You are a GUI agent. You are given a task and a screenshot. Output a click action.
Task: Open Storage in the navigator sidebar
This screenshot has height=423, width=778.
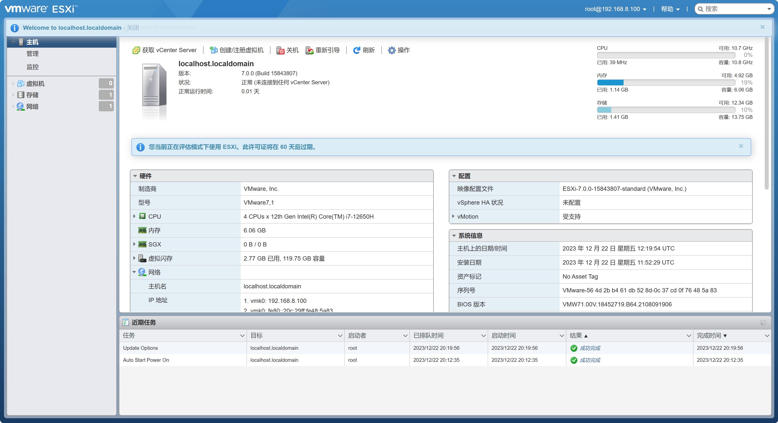(32, 95)
